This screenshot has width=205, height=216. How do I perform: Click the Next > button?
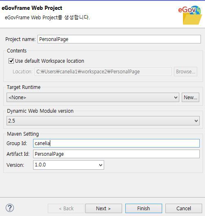coord(104,209)
